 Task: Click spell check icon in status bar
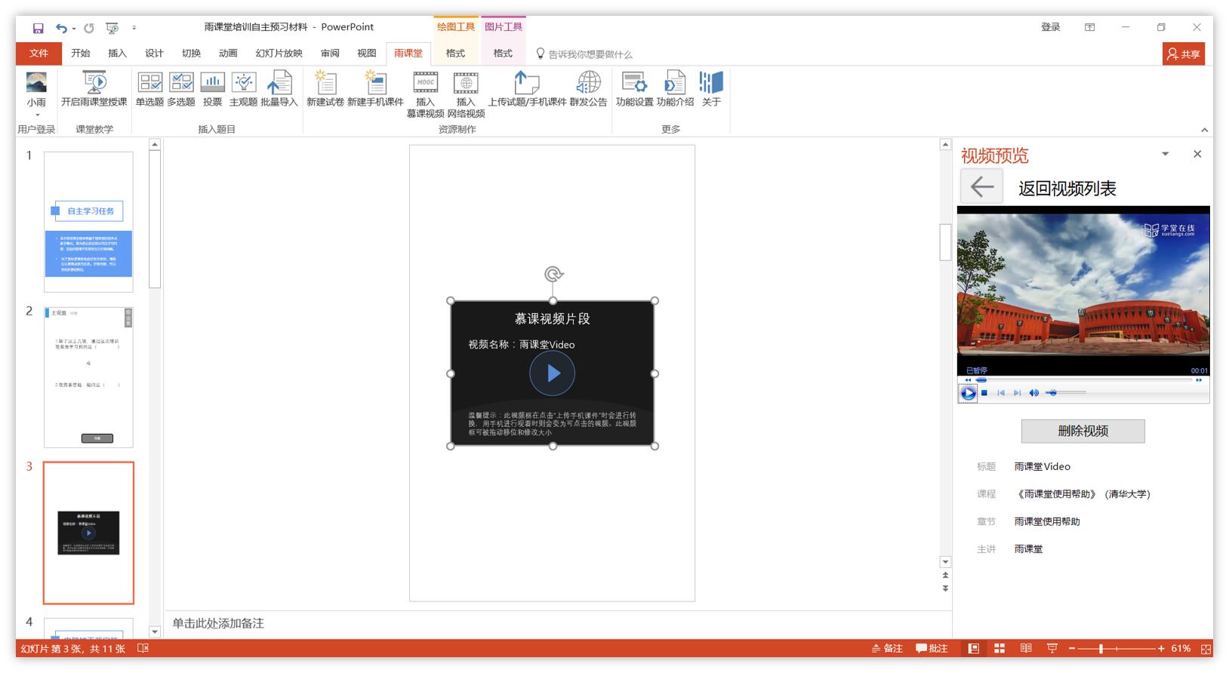click(x=143, y=648)
